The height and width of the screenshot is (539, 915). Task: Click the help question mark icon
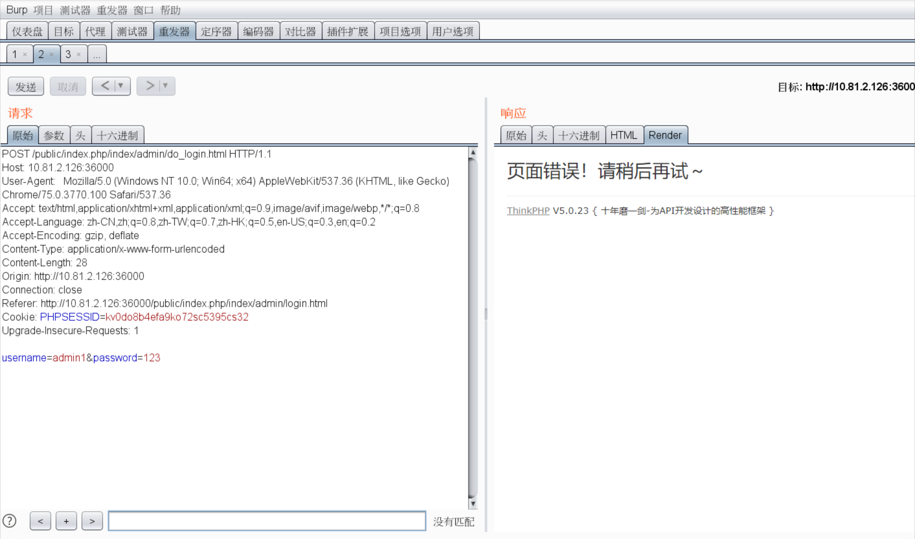click(x=9, y=521)
